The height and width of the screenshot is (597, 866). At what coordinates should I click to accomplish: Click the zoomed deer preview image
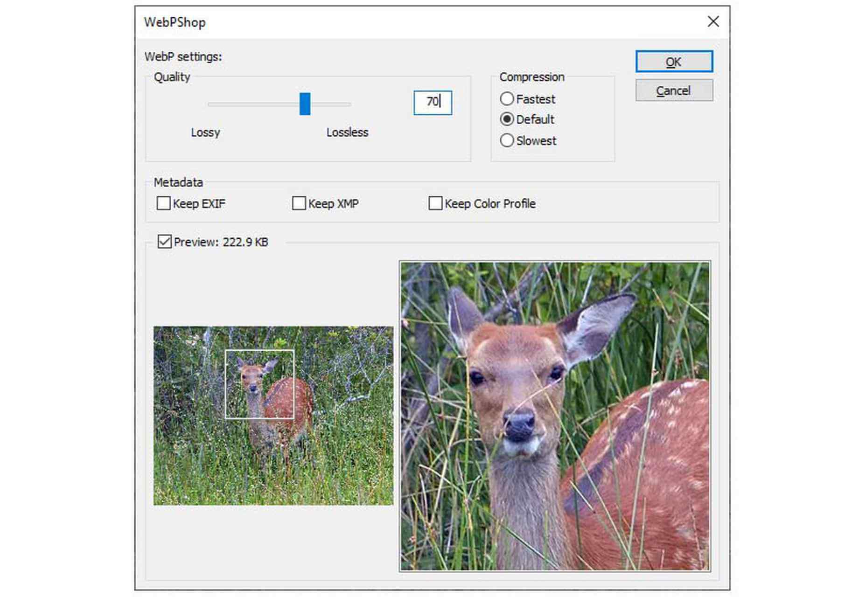coord(555,416)
